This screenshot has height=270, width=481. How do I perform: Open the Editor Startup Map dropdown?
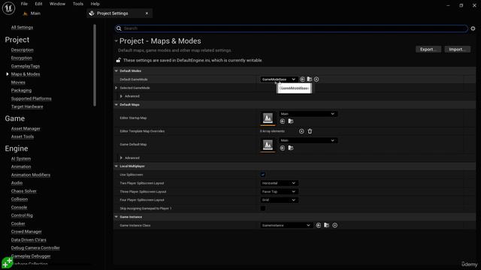(308, 114)
